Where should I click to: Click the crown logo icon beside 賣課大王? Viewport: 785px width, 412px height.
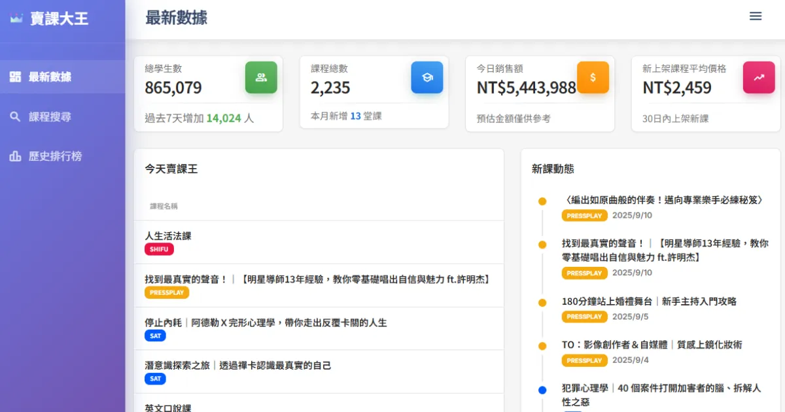click(x=16, y=19)
